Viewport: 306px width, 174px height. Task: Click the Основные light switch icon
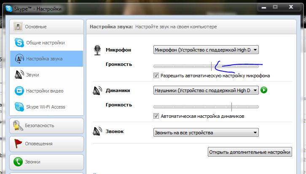point(18,27)
